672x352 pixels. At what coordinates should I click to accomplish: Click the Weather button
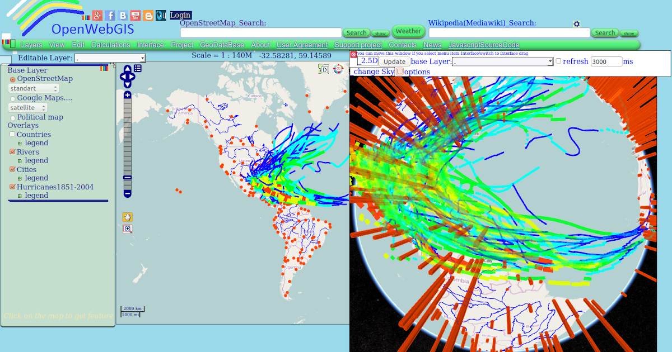(409, 31)
